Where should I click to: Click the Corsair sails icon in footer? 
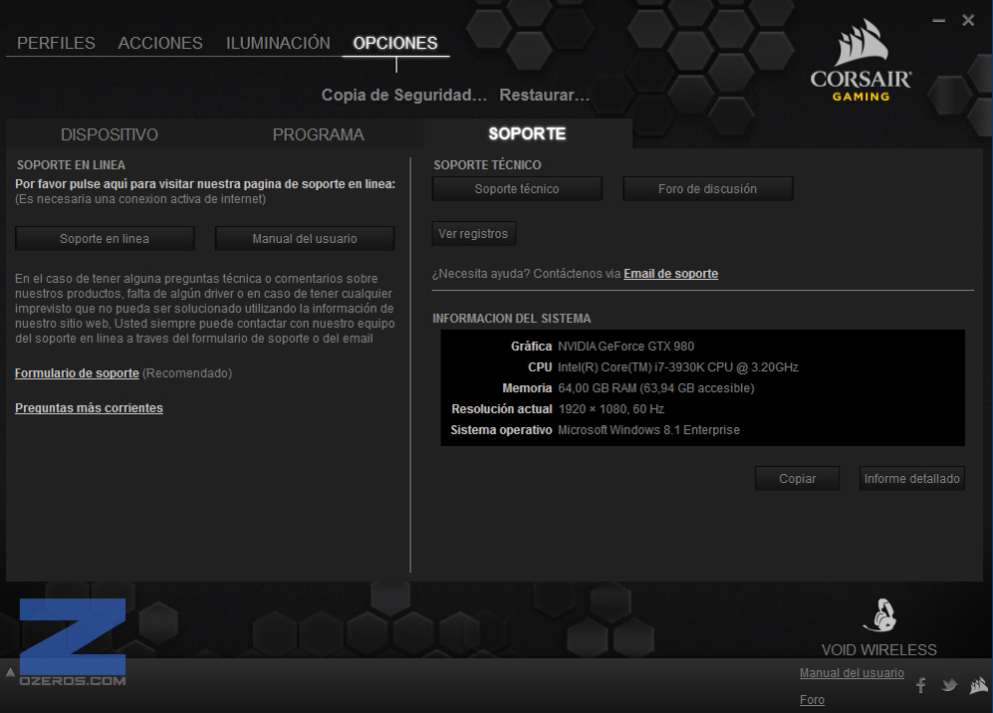click(978, 685)
